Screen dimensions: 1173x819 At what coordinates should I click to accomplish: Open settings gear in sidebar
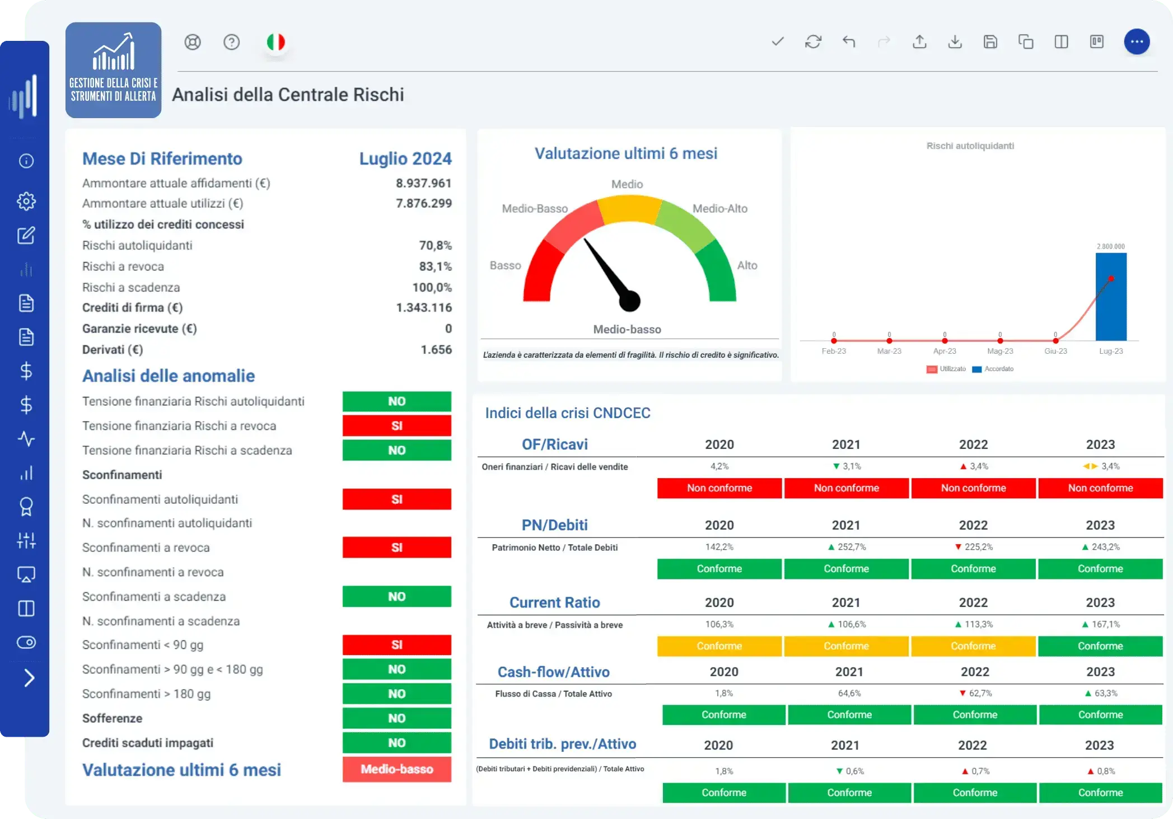[26, 201]
